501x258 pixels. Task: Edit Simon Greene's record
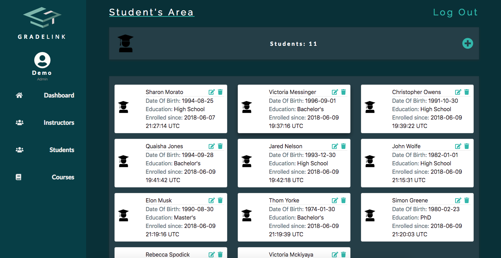point(458,200)
